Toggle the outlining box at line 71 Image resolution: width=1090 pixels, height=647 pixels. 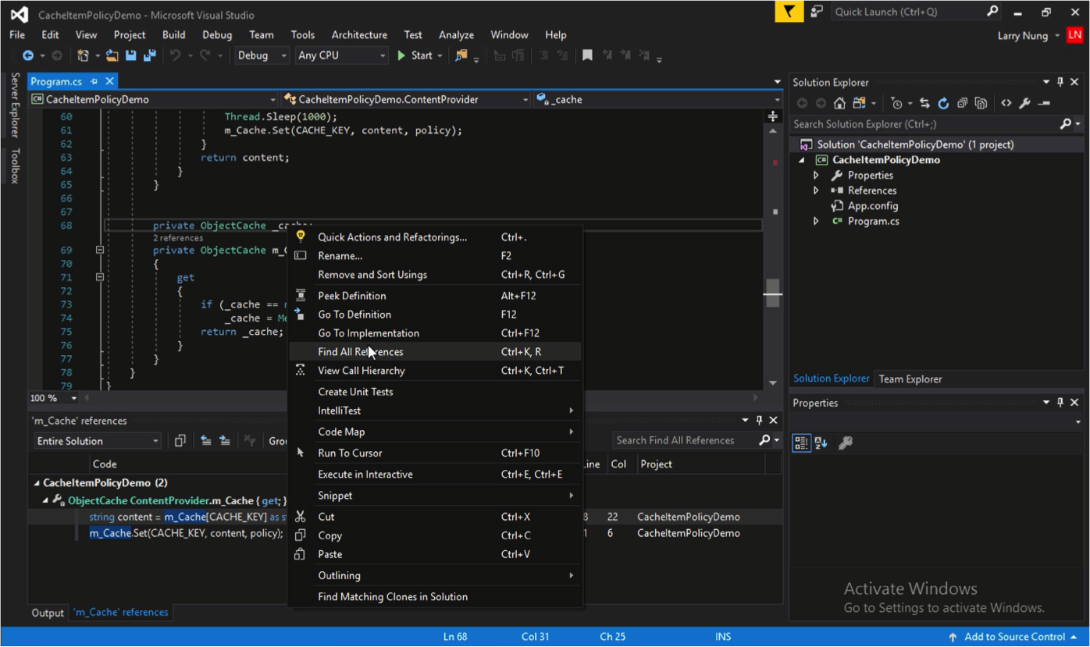tap(100, 277)
